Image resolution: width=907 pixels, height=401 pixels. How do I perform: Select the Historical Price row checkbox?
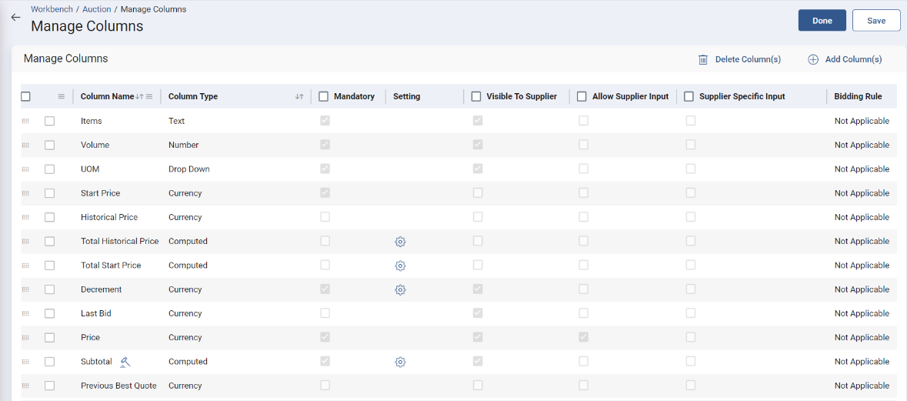pyautogui.click(x=49, y=218)
